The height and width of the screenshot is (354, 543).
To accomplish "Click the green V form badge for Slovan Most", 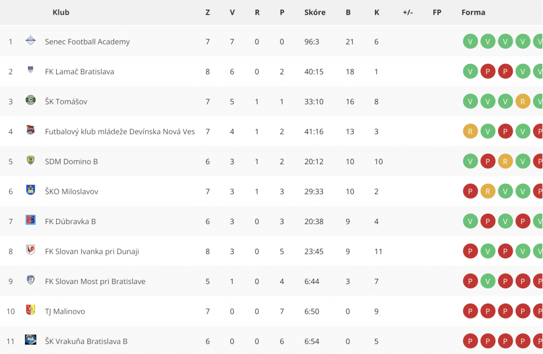I will point(488,281).
